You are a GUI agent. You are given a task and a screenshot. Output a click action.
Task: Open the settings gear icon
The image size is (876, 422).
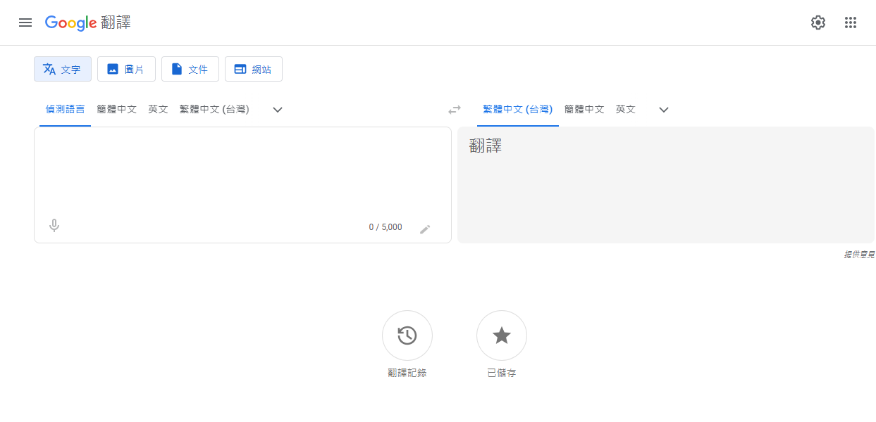(818, 23)
